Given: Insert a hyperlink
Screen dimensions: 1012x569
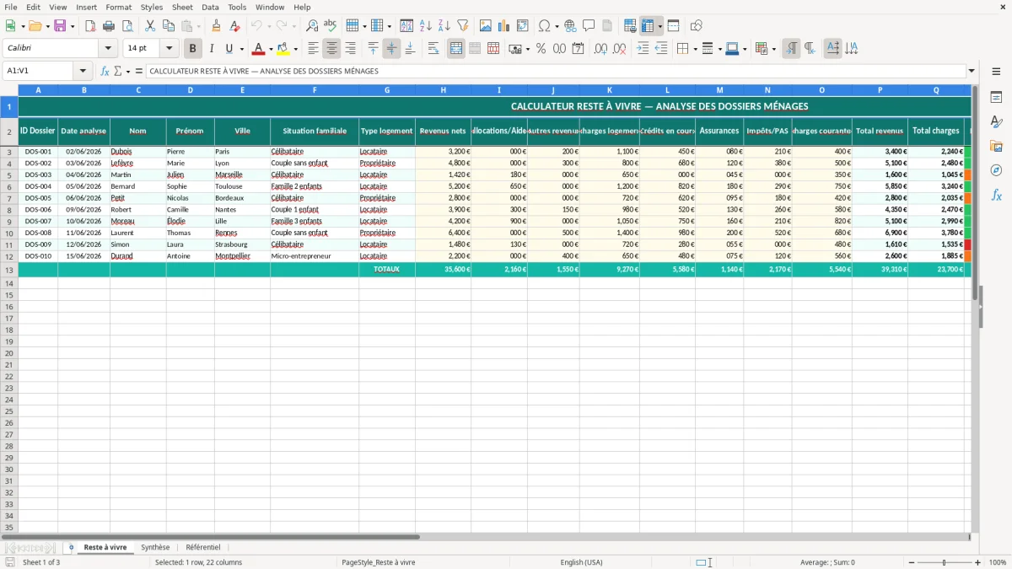Looking at the screenshot, I should (570, 26).
